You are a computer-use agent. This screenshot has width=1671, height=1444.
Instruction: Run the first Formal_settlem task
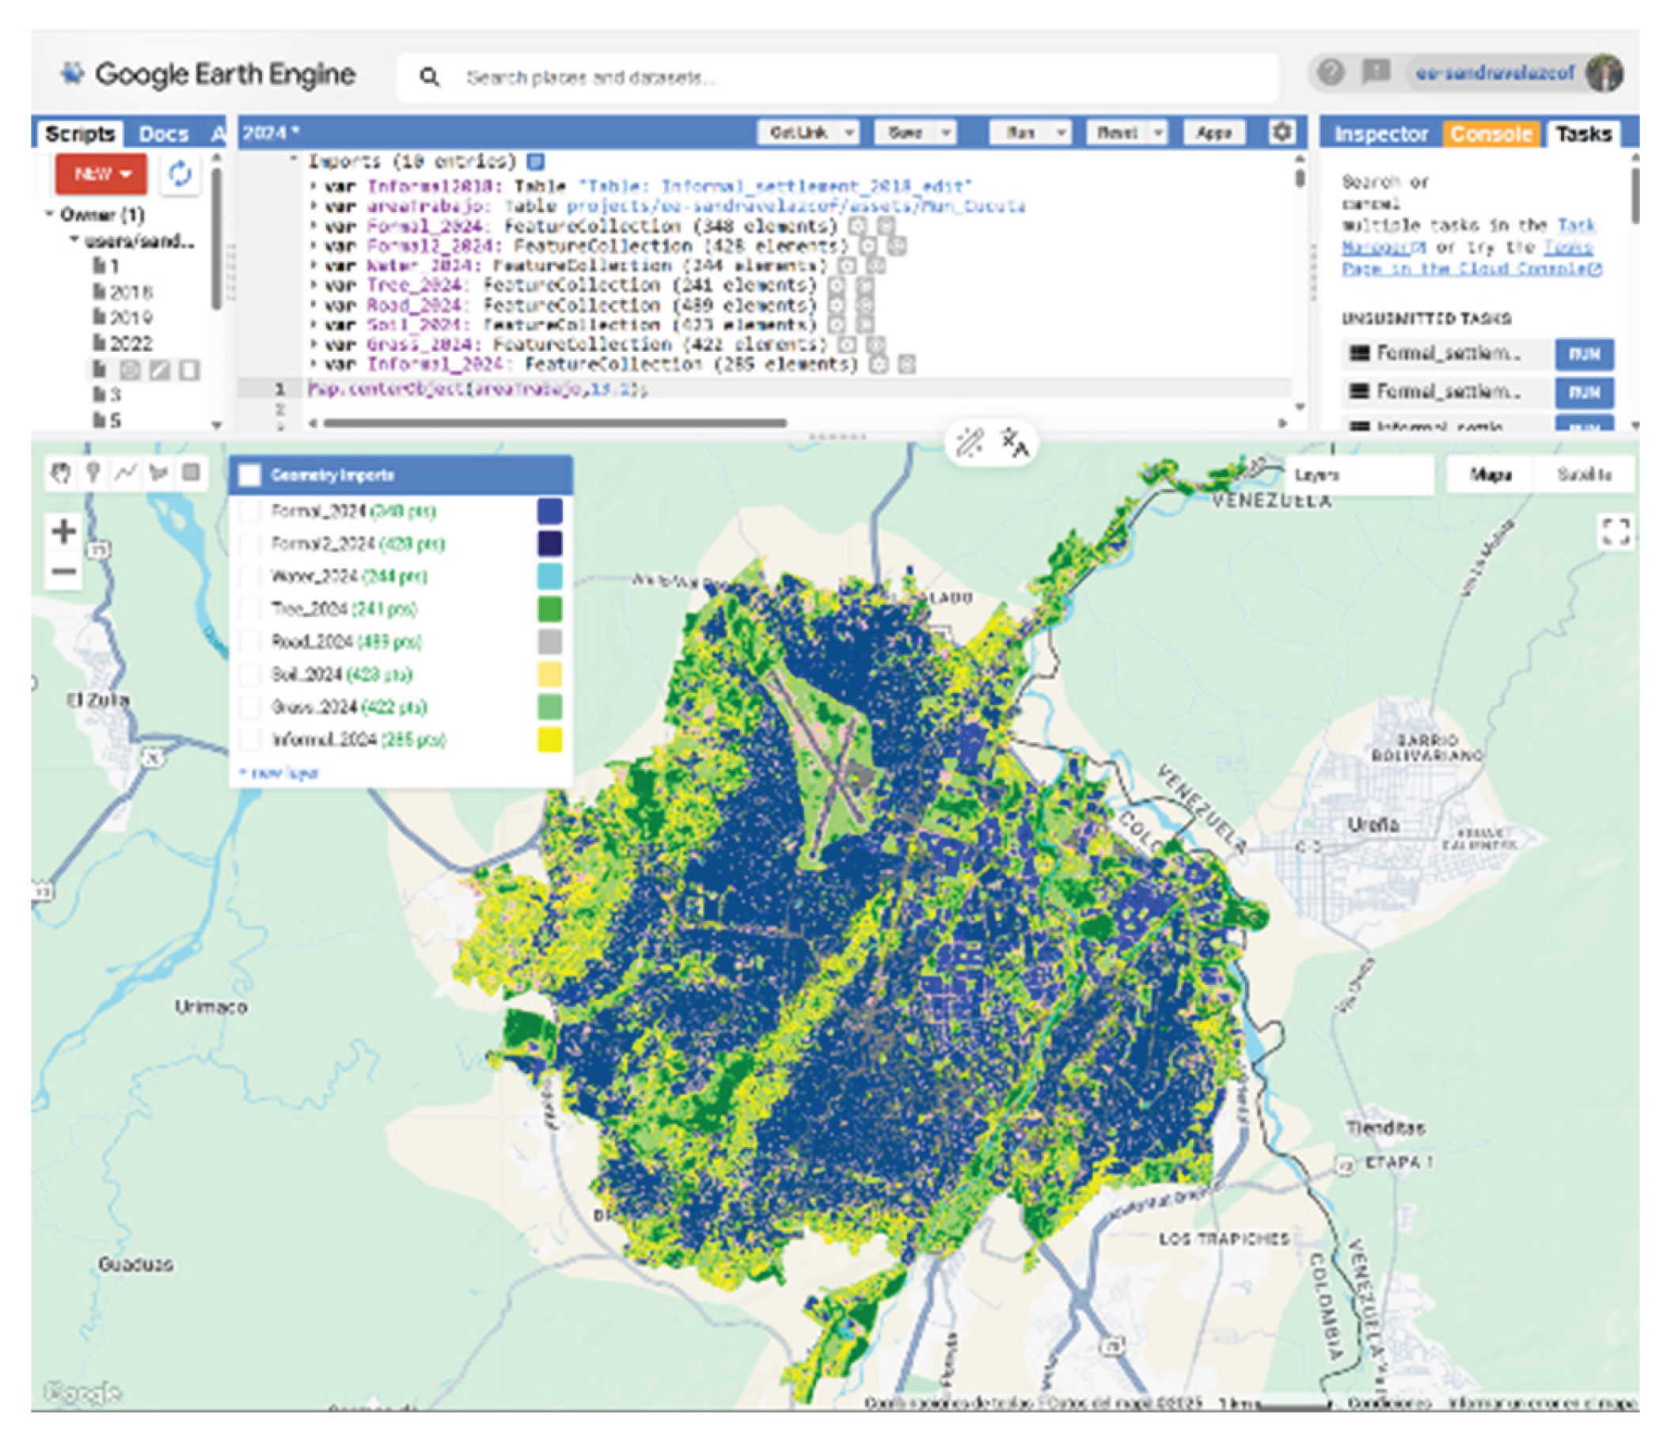[x=1584, y=354]
